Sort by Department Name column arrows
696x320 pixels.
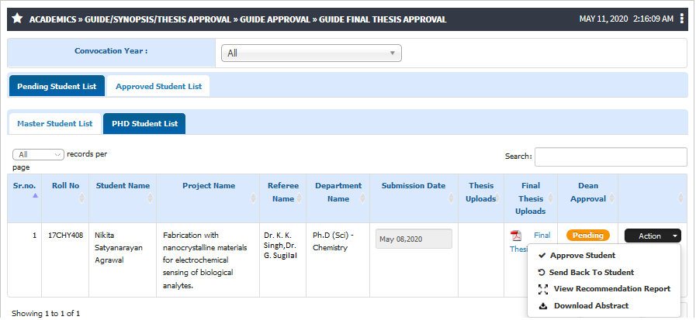coord(362,198)
